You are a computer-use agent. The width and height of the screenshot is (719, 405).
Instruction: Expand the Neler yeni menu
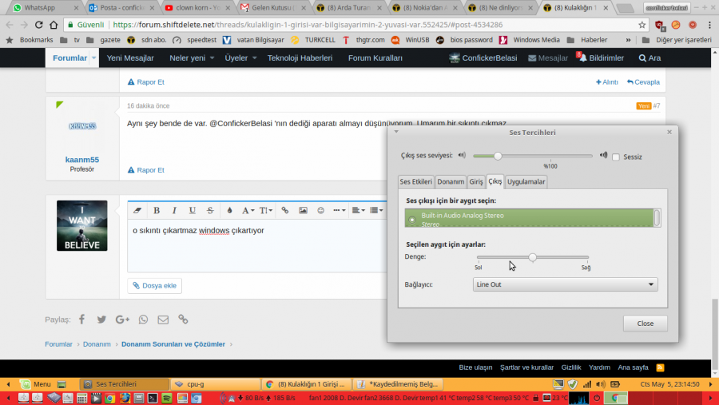(x=191, y=58)
